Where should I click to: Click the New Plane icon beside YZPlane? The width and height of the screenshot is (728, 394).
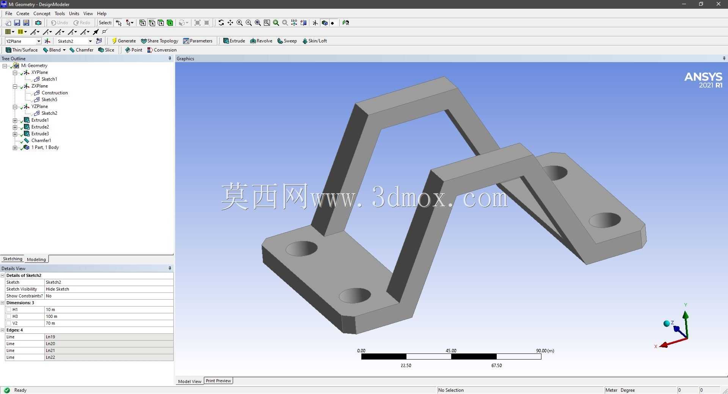[x=47, y=41]
